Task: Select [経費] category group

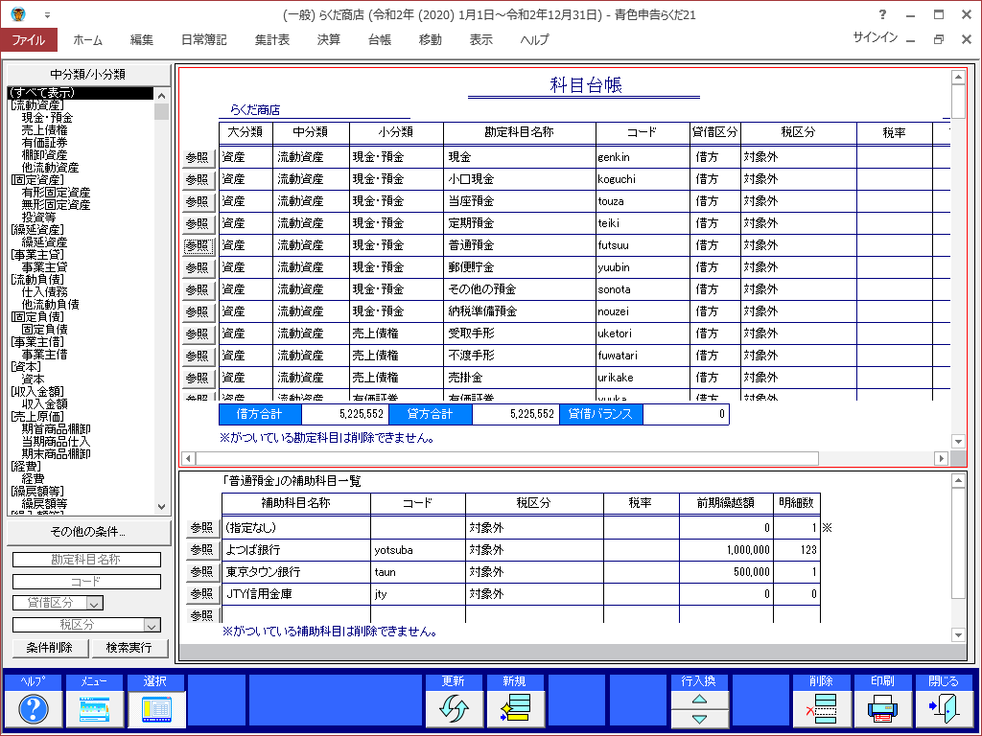Action: pos(26,467)
